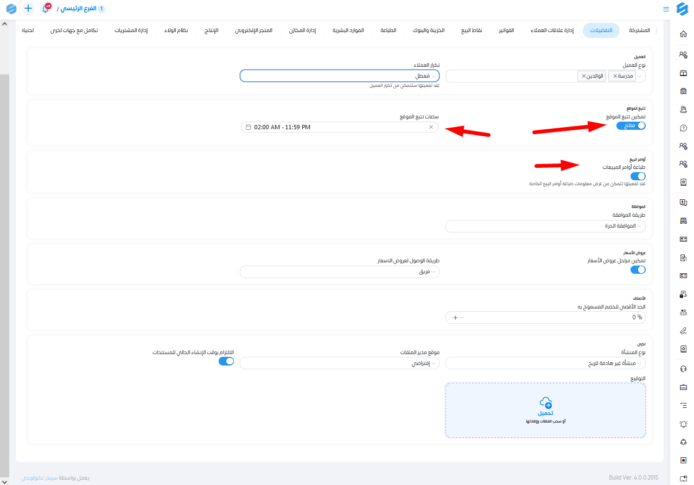The height and width of the screenshot is (485, 694).
Task: Expand the طريقة الموافقة dropdown
Action: 545,226
